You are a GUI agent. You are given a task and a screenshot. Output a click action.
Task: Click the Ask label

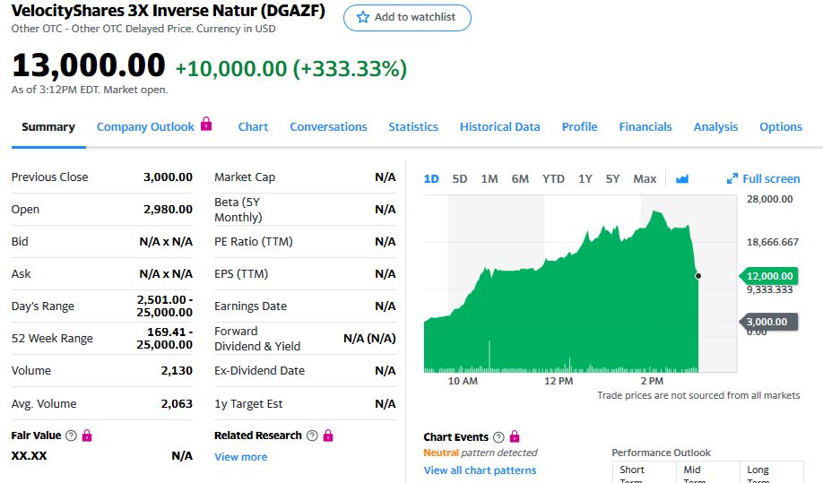click(x=21, y=273)
